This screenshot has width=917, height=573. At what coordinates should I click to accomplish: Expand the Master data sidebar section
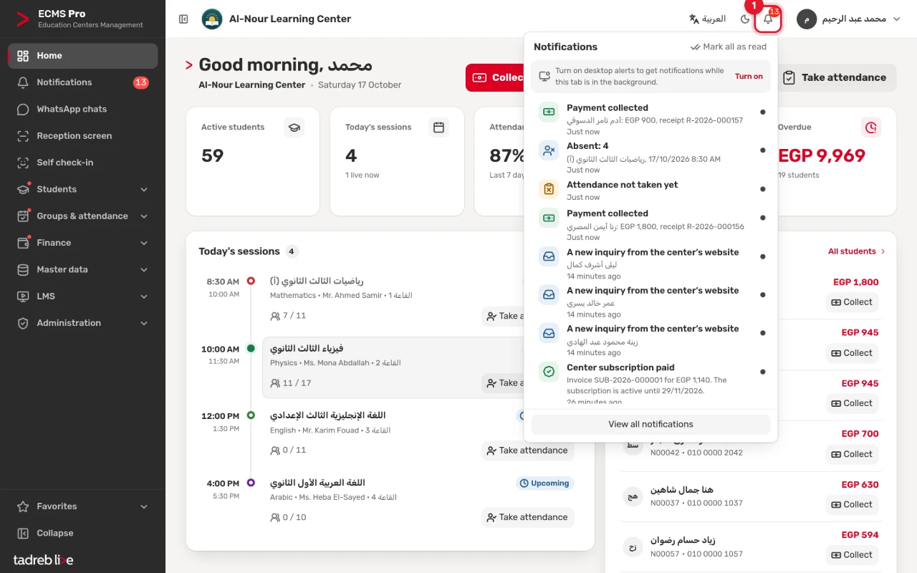pos(82,269)
